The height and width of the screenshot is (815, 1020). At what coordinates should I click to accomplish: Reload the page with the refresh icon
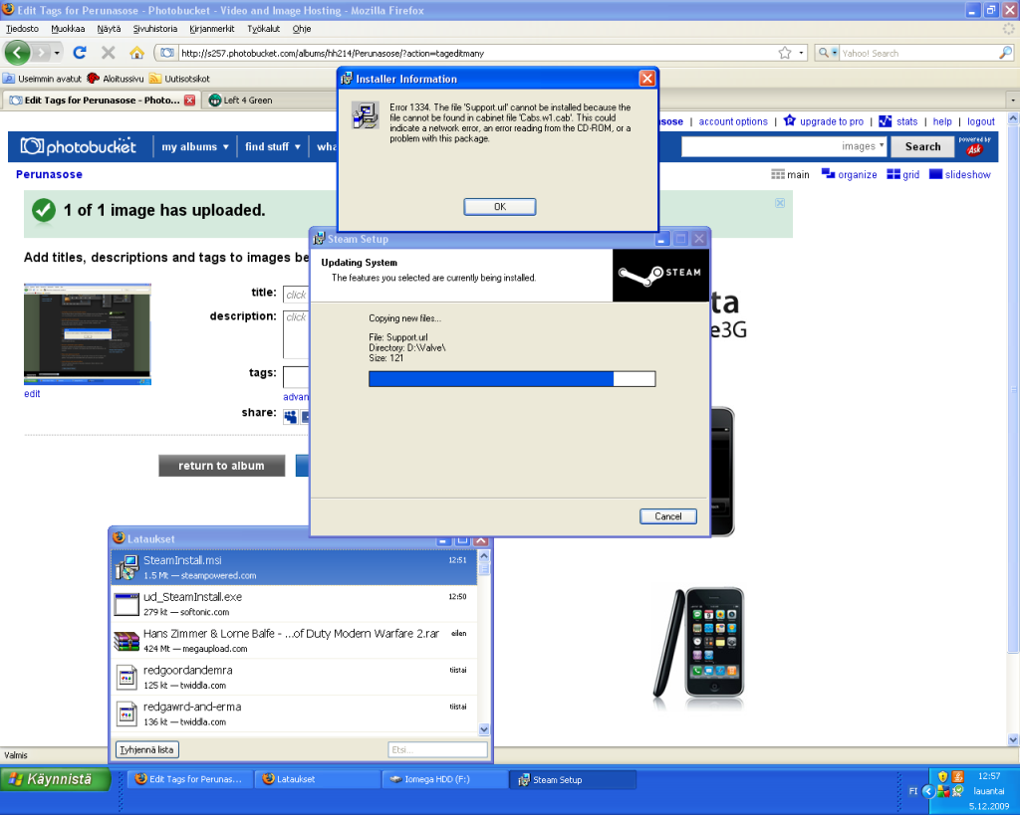(x=80, y=53)
